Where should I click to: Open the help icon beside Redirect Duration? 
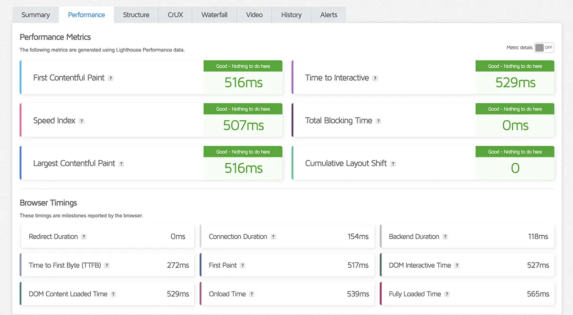84,237
